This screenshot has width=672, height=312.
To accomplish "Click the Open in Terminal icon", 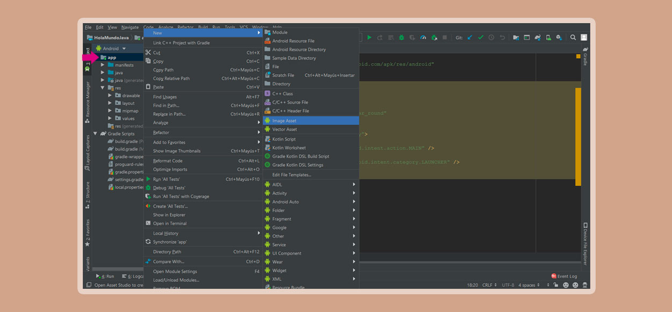I will click(x=148, y=223).
